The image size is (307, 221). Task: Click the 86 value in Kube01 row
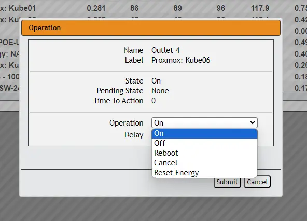pos(134,8)
